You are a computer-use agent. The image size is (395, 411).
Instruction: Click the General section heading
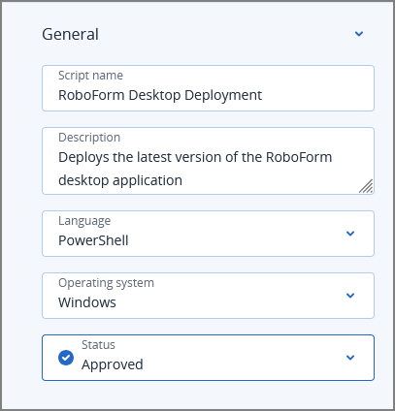pos(70,34)
